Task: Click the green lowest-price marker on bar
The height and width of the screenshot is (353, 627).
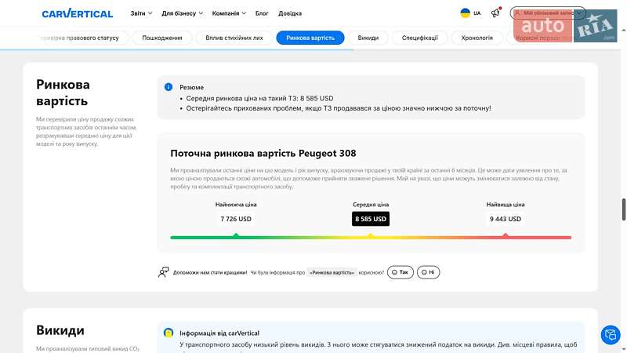Action: point(236,235)
